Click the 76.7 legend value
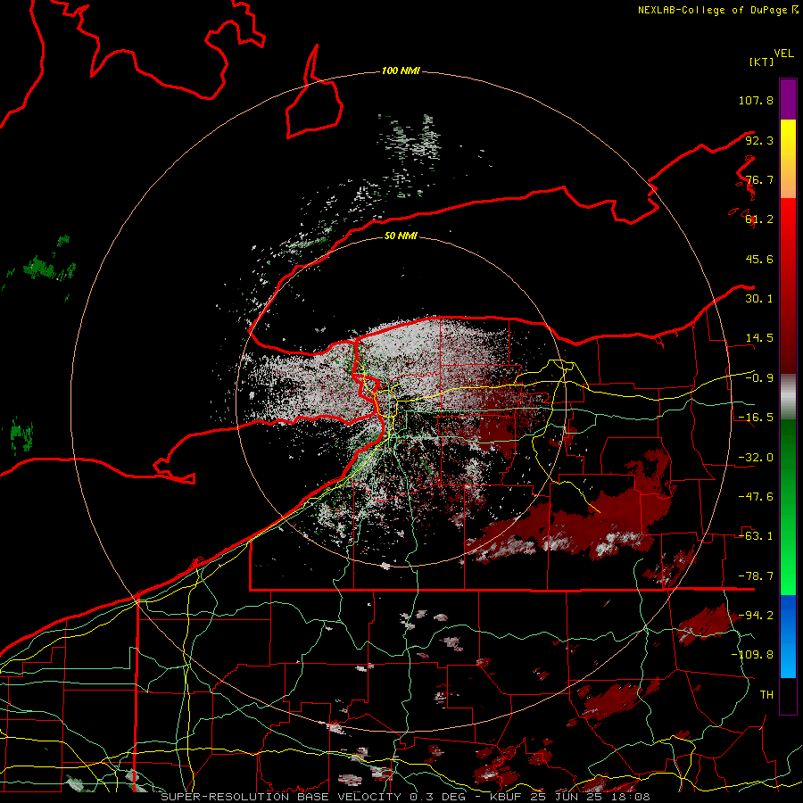 pyautogui.click(x=759, y=179)
